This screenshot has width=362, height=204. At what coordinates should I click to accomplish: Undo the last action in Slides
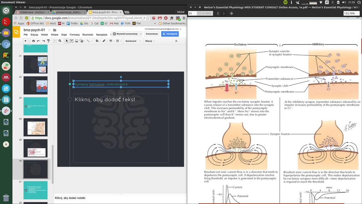(x=38, y=41)
